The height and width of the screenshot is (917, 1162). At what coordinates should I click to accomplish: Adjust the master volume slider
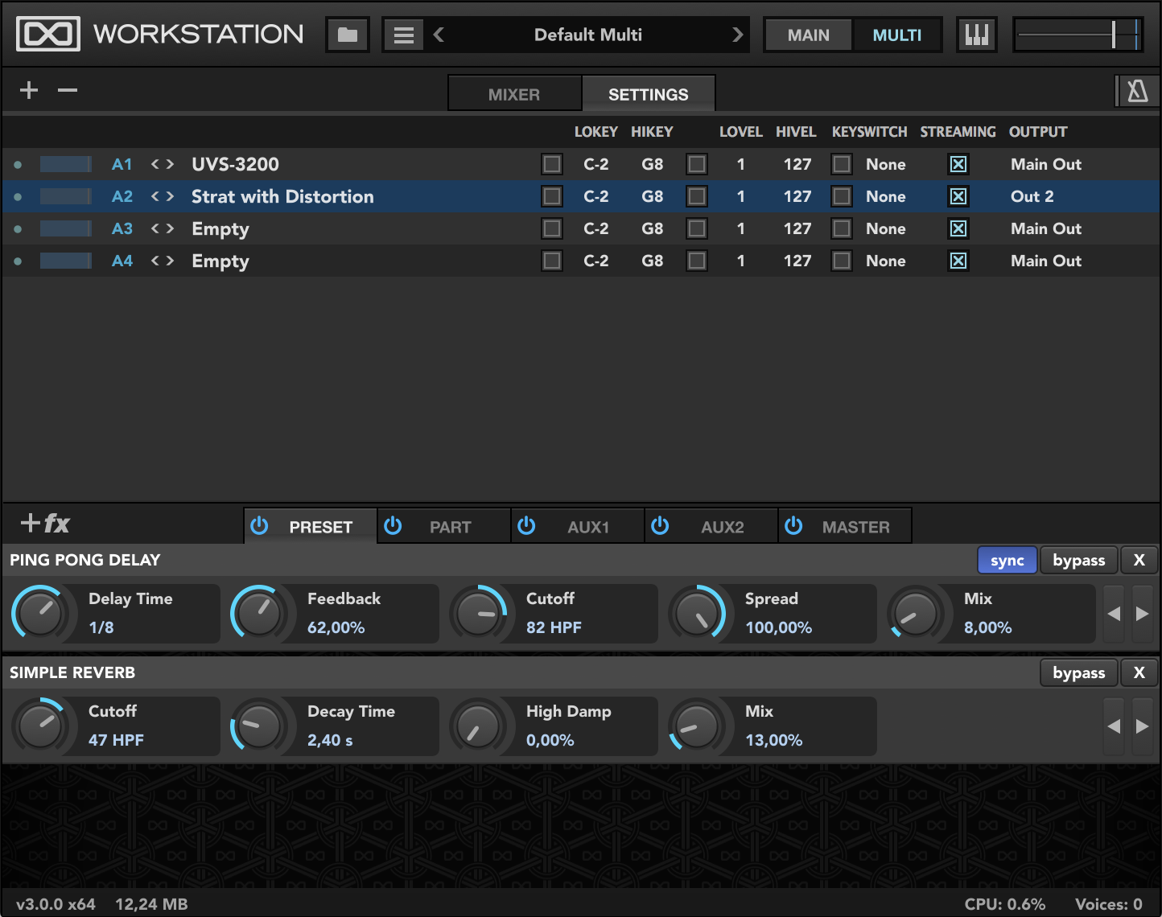pyautogui.click(x=1078, y=35)
